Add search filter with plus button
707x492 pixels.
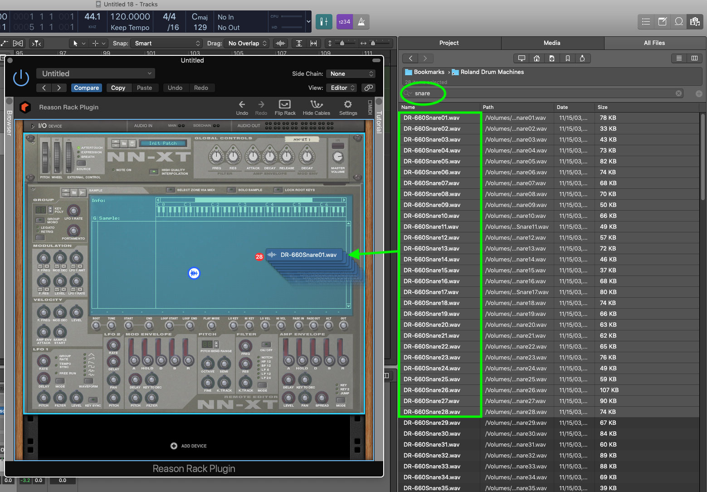coord(699,93)
